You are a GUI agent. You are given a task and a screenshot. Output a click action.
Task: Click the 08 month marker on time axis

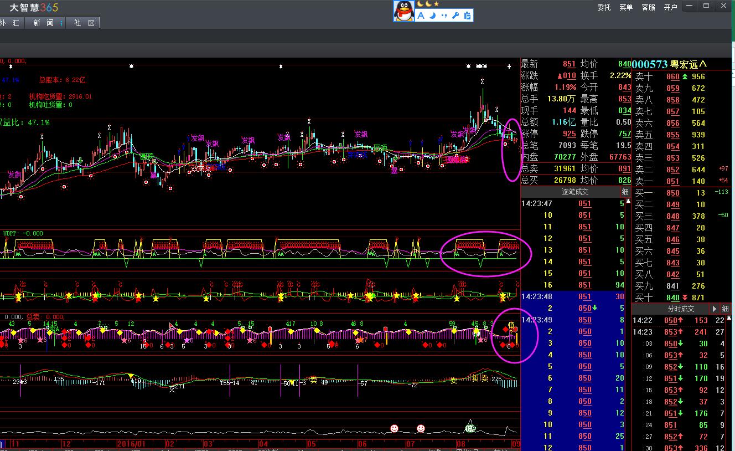tap(461, 444)
